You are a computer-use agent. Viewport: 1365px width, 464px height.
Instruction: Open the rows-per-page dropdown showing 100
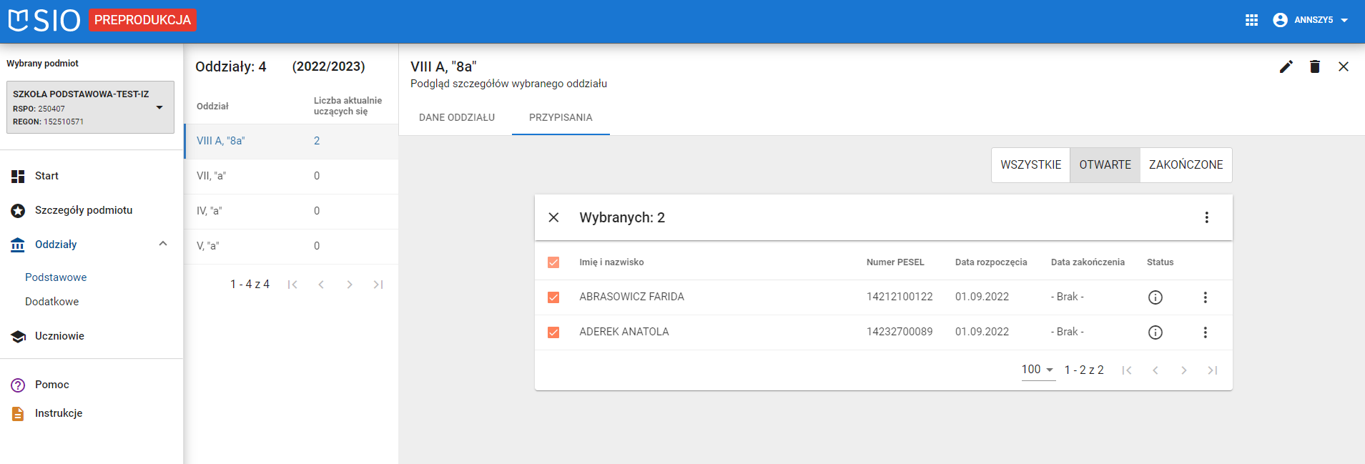coord(1038,370)
